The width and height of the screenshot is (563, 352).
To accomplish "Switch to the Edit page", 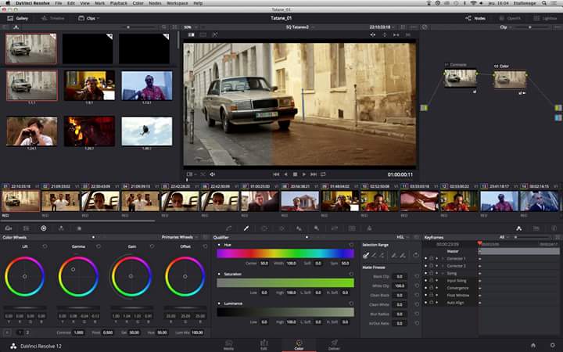I will tap(264, 345).
